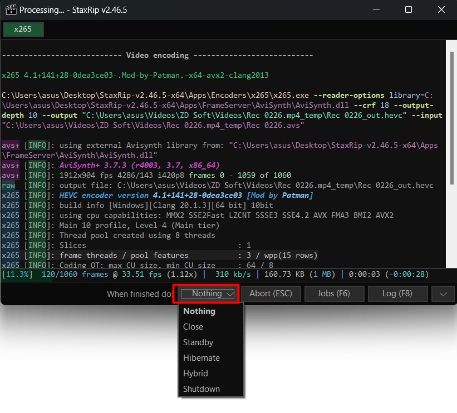Pick Standby as the finished action
The width and height of the screenshot is (457, 413).
pyautogui.click(x=198, y=342)
